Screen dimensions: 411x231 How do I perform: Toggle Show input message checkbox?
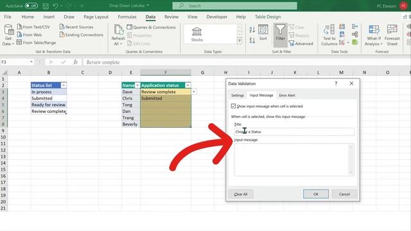(x=233, y=106)
